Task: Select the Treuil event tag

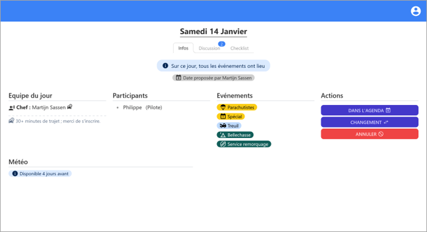Action: click(x=229, y=126)
